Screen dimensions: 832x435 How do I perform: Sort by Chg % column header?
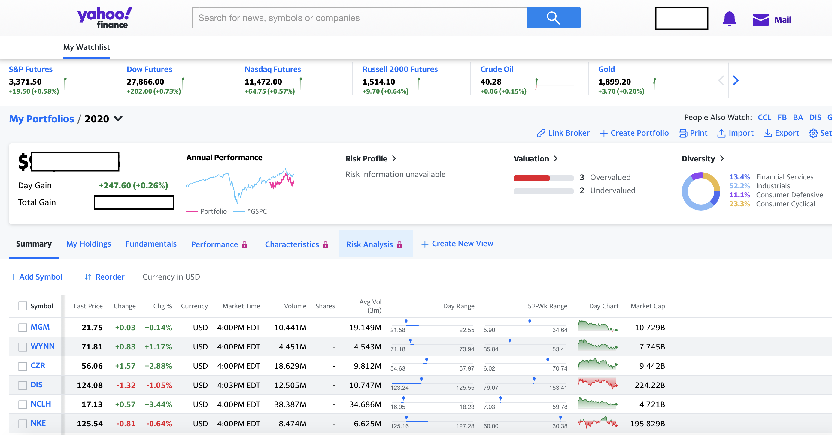162,306
